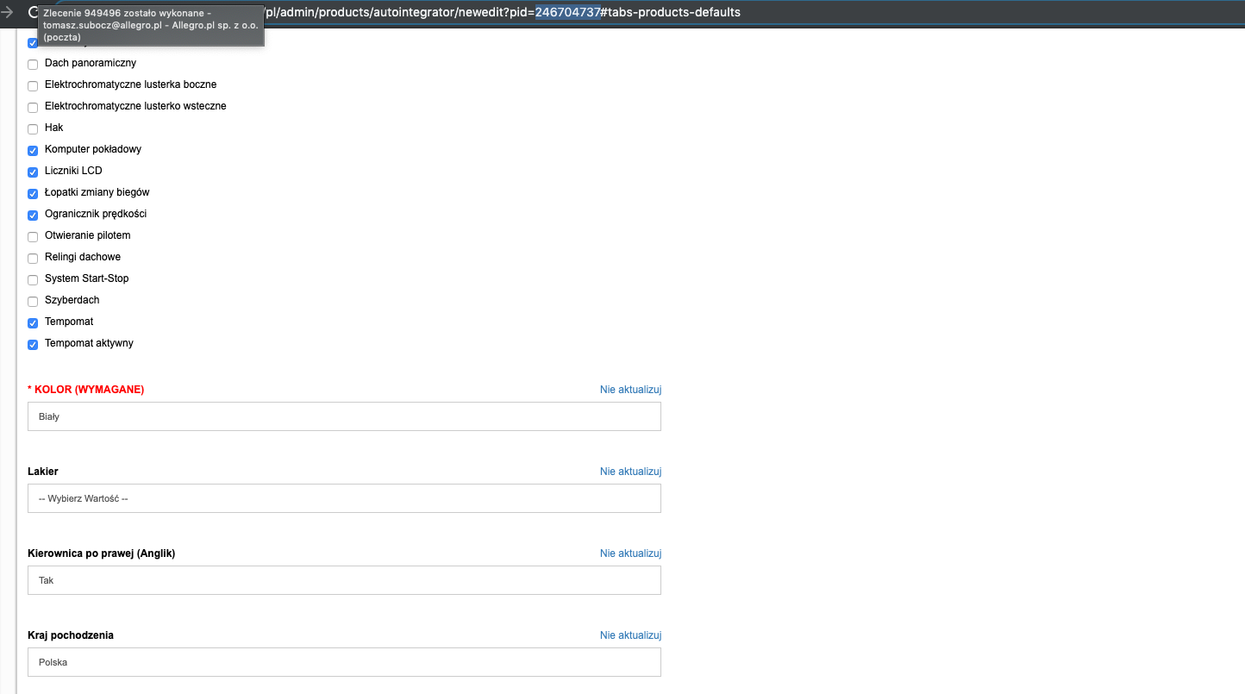Open Kierownica po prawej dropdown
This screenshot has width=1245, height=694.
pyautogui.click(x=344, y=580)
